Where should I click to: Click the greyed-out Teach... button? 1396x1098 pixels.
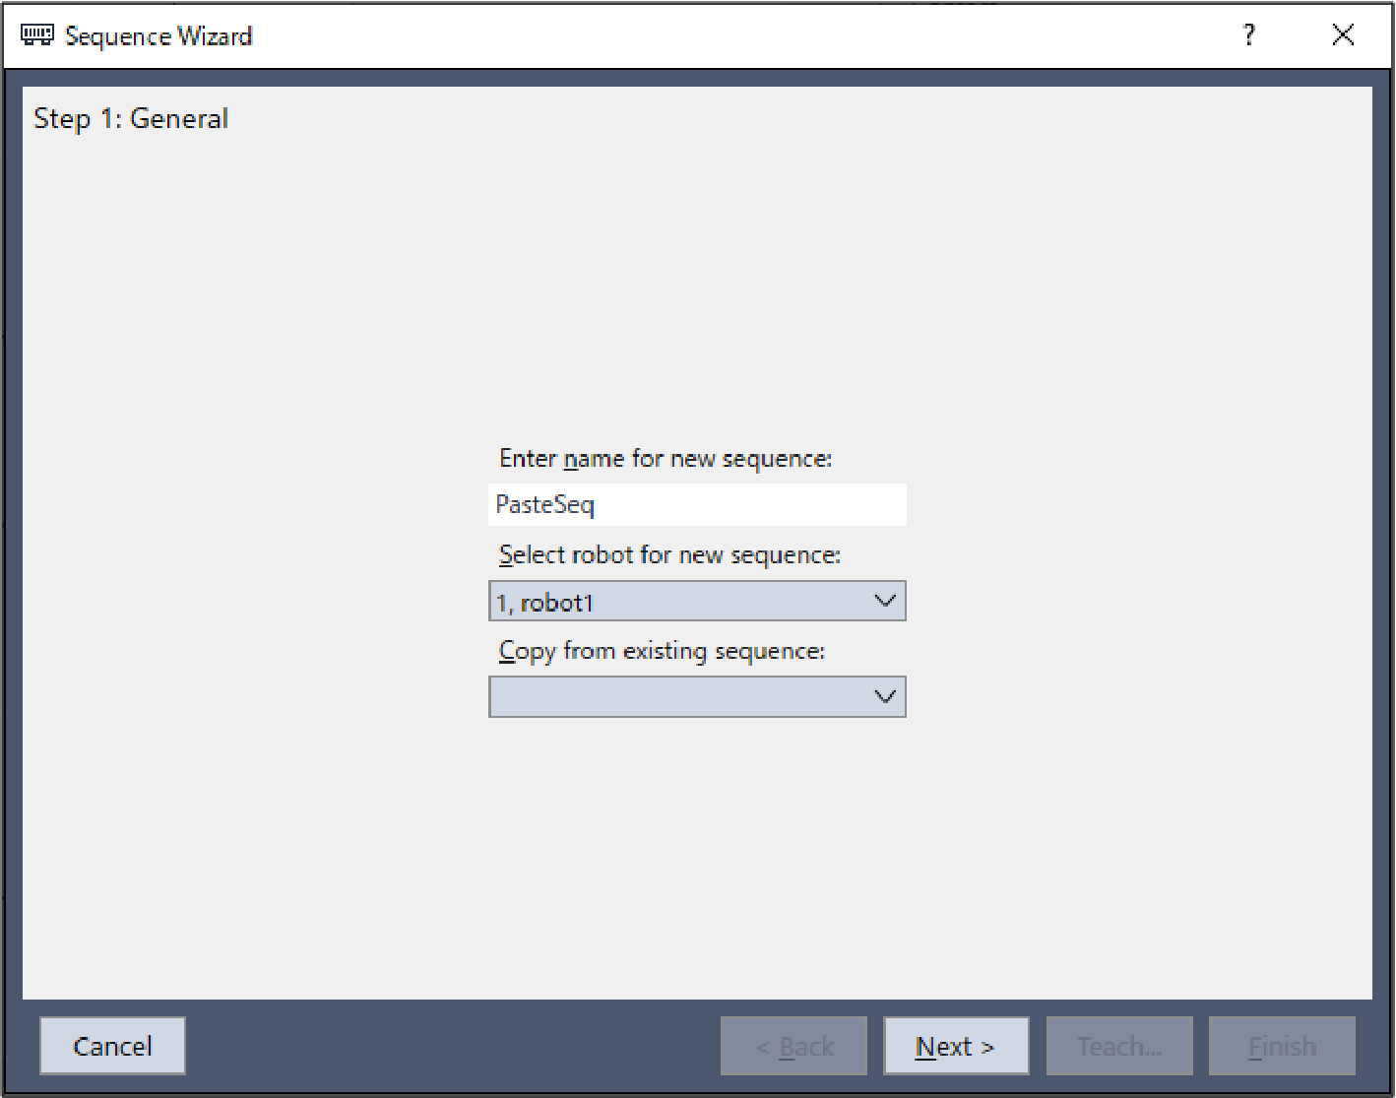click(x=1119, y=1046)
